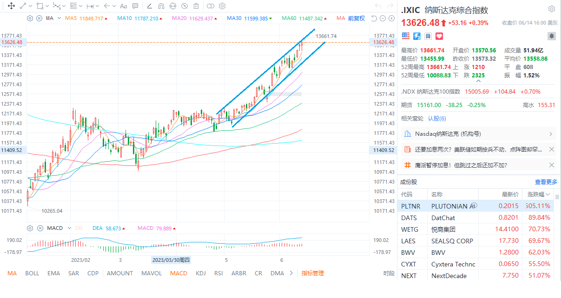
Task: Click the text annotation Aa tool
Action: (123, 6)
